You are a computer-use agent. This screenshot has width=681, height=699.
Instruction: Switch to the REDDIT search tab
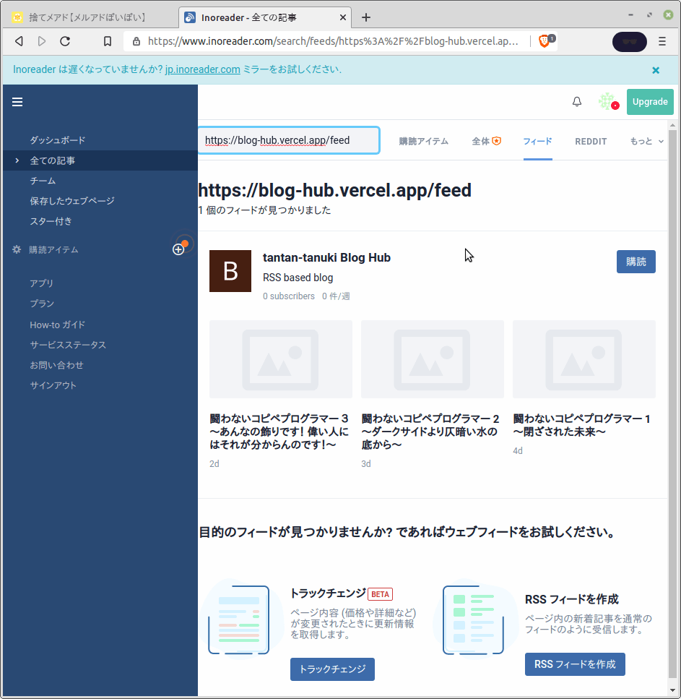pyautogui.click(x=591, y=141)
